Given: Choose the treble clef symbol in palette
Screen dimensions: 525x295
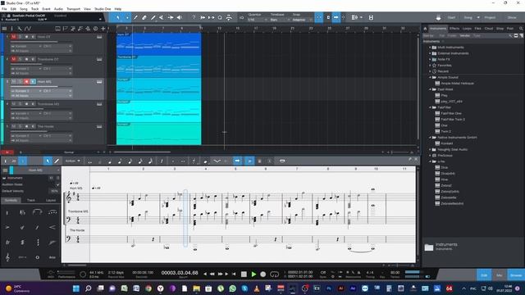Looking at the screenshot, I should point(7,256).
